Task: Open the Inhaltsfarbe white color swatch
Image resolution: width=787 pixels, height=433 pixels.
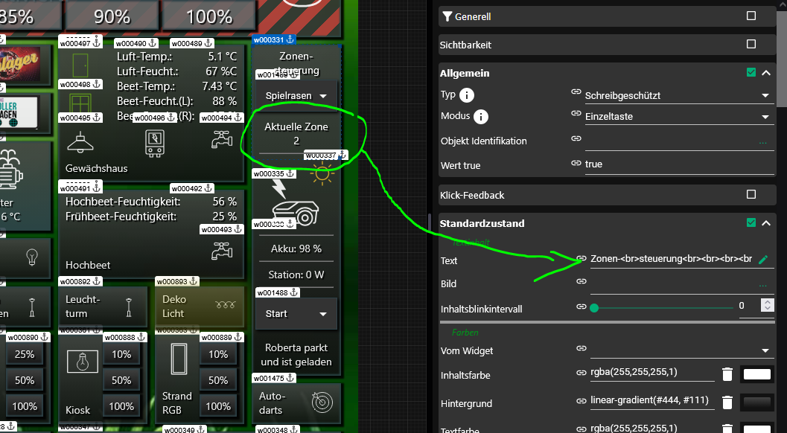Action: (756, 374)
